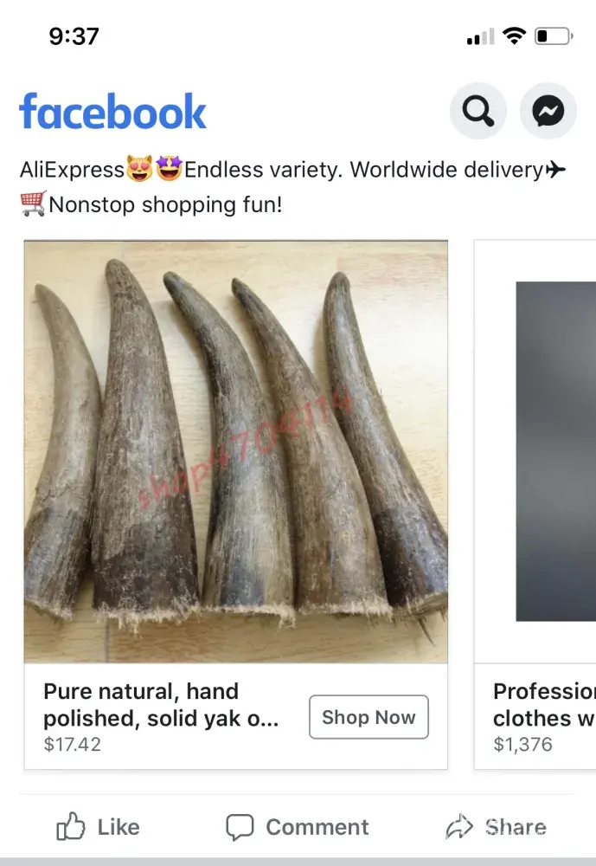Viewport: 596px width, 866px height.
Task: Tap the Comment speech bubble icon
Action: pyautogui.click(x=240, y=827)
